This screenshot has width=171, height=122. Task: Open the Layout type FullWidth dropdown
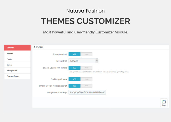coord(82,61)
